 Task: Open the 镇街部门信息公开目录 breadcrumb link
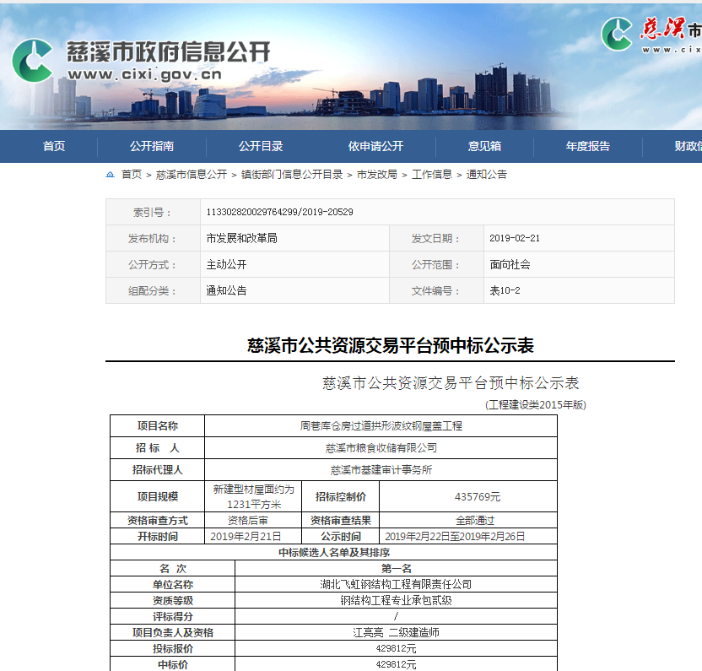coord(292,175)
